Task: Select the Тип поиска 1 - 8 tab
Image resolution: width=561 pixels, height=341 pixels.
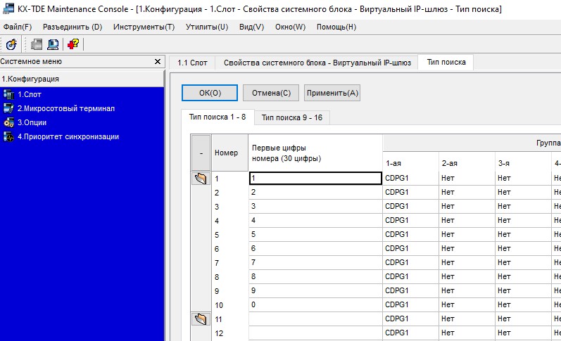Action: coord(218,117)
